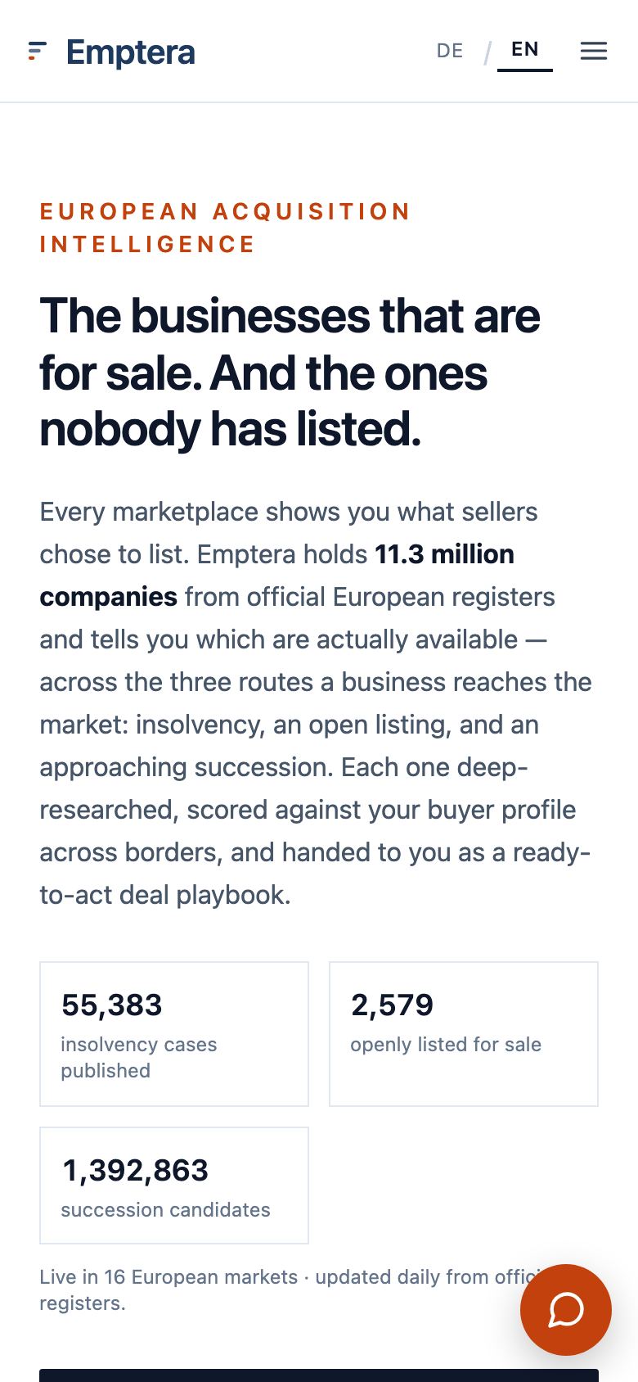Screen dimensions: 638x1382
Task: Open the hamburger navigation menu
Action: pyautogui.click(x=594, y=51)
